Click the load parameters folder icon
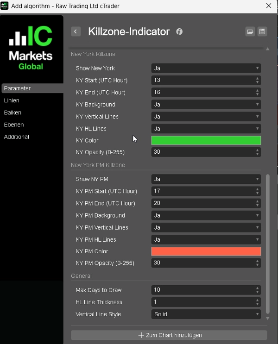This screenshot has width=278, height=344. [x=250, y=31]
